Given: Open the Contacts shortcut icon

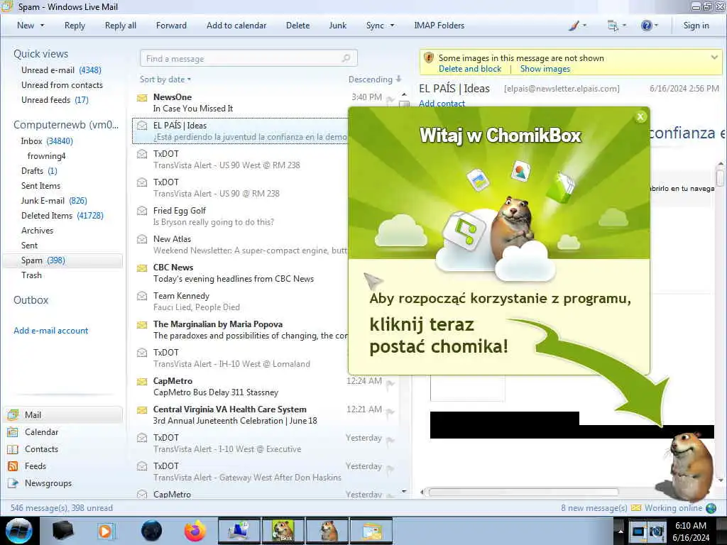Looking at the screenshot, I should 13,449.
